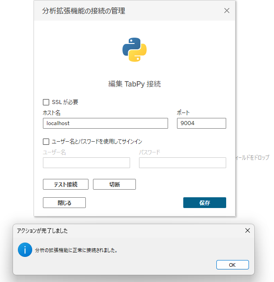Click the blue information icon in the alert

coord(25,250)
